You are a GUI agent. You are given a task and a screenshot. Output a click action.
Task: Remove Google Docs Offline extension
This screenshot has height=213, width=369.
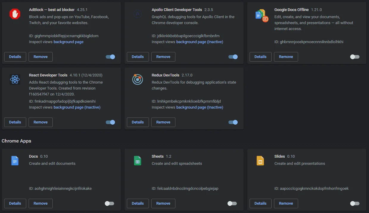[x=286, y=57]
